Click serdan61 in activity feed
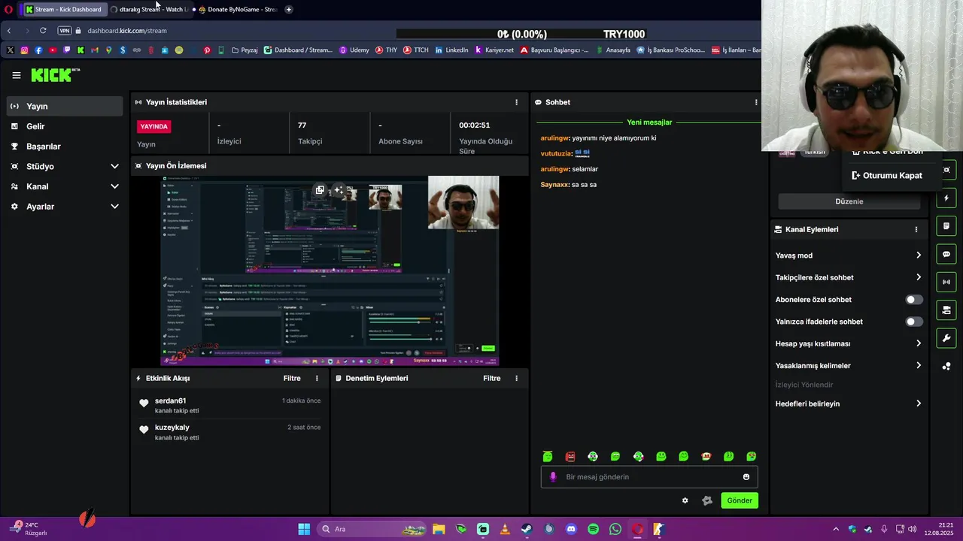This screenshot has width=963, height=541. coord(171,400)
